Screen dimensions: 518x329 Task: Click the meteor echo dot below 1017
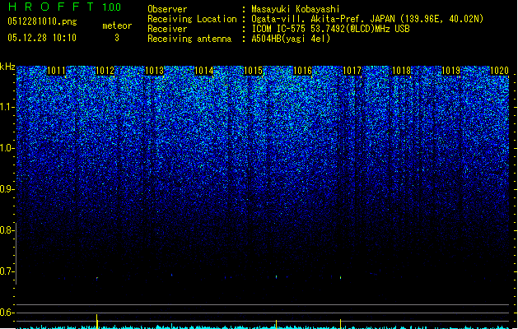click(x=341, y=278)
